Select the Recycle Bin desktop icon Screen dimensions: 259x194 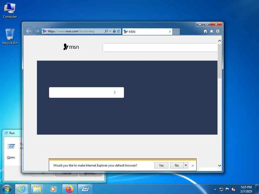10,36
